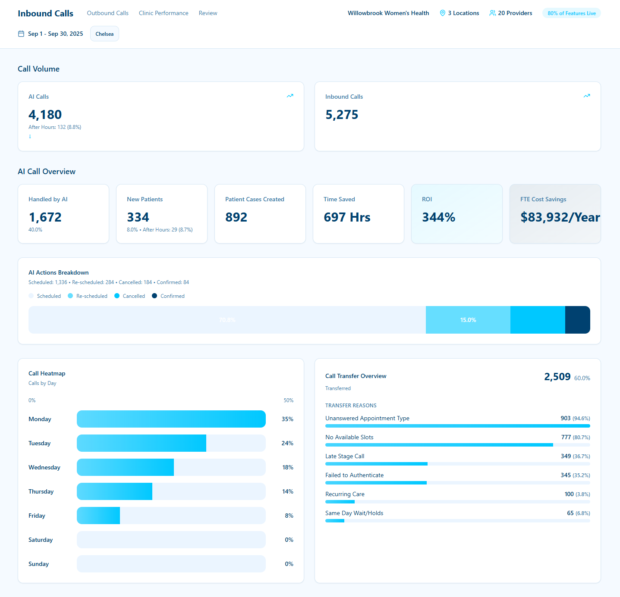Image resolution: width=620 pixels, height=597 pixels.
Task: Click the ROI value 344%
Action: 439,217
